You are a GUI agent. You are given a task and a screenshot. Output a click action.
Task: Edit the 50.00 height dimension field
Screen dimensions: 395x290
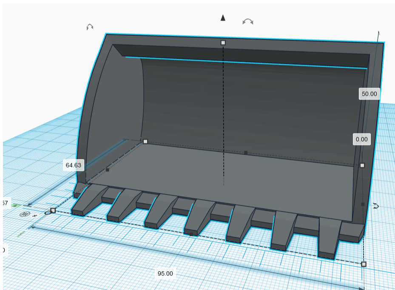(x=369, y=94)
